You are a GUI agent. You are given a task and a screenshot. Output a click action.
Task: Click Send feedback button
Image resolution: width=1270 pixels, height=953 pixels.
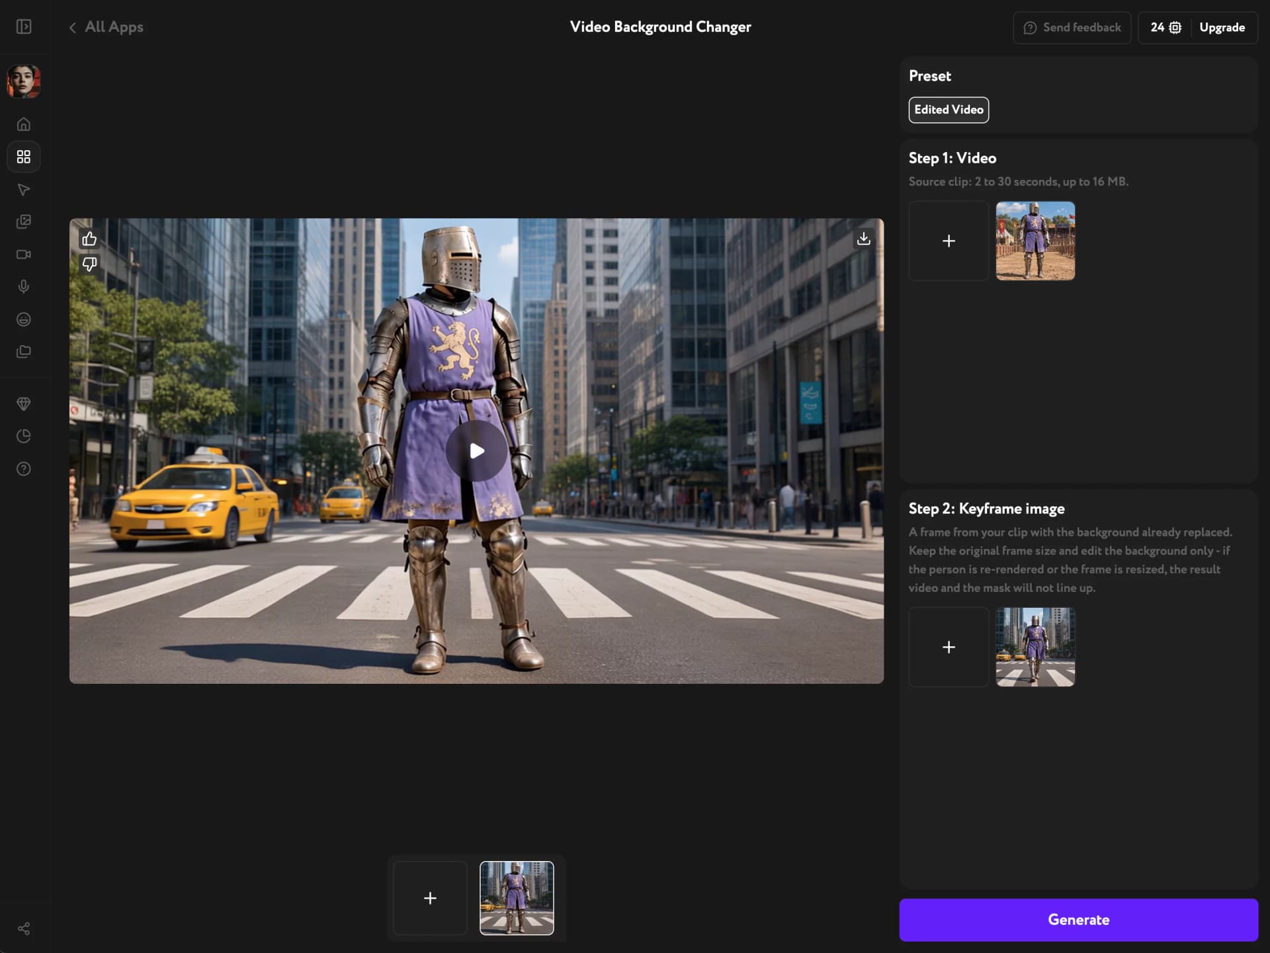(1072, 28)
